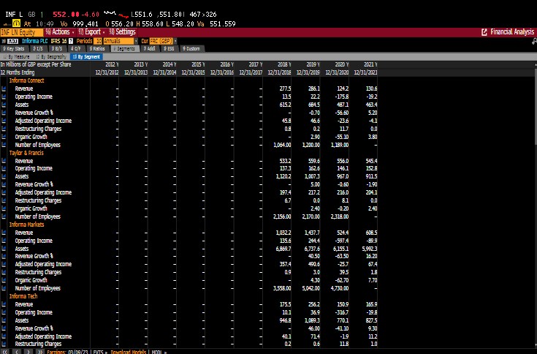
Task: Chart Informa Tech Adjusted Operating Income icon
Action: point(4,336)
